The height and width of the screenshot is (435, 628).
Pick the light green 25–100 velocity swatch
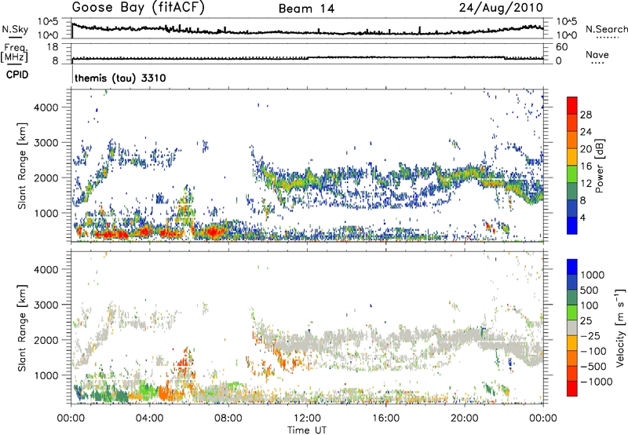coord(572,313)
